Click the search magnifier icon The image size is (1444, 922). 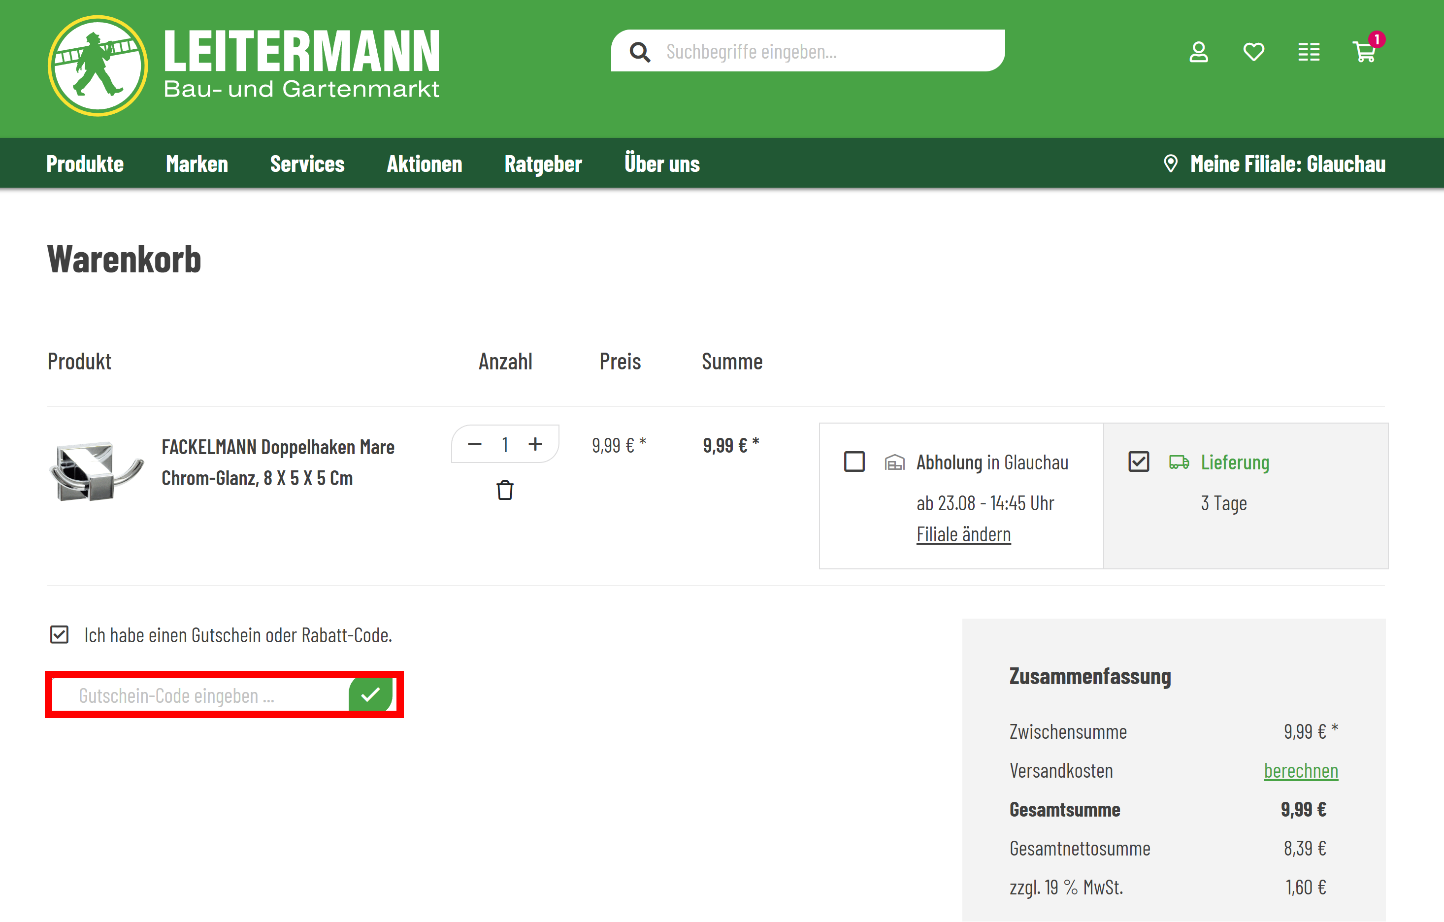640,52
